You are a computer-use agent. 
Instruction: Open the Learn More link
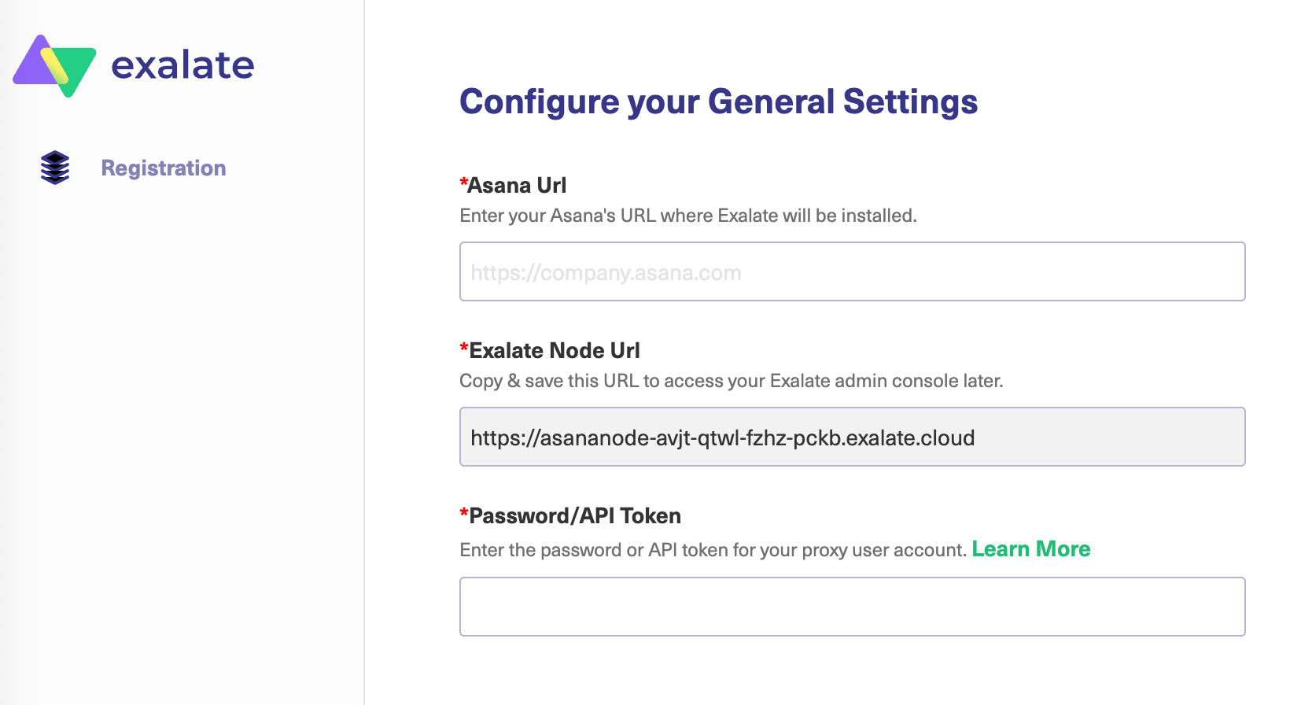[x=1030, y=549]
